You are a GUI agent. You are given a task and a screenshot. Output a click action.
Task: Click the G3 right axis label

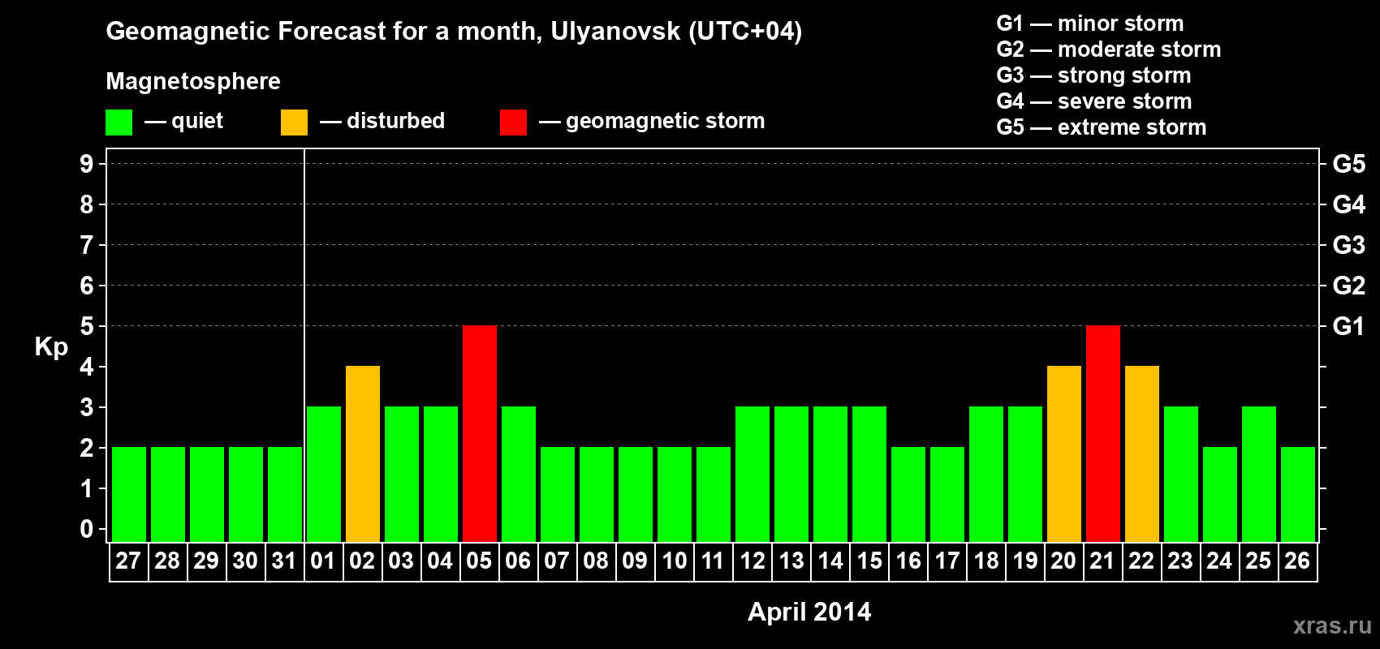coord(1349,245)
